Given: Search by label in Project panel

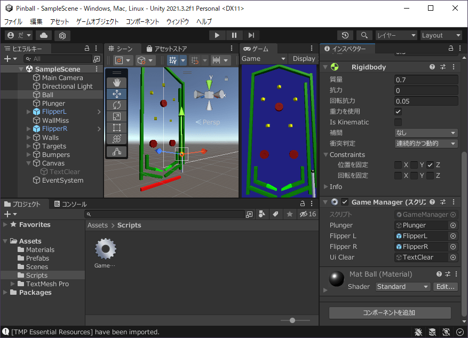Looking at the screenshot, I should 275,214.
